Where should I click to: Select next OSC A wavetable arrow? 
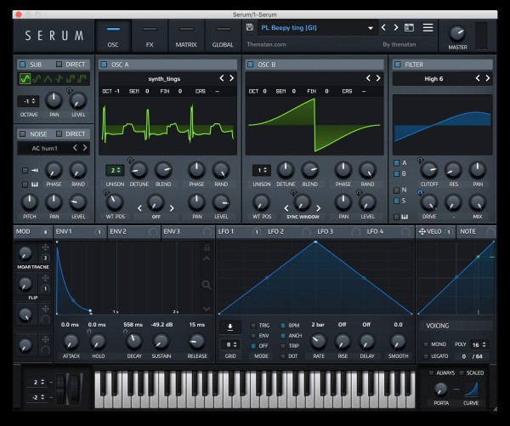coord(233,78)
